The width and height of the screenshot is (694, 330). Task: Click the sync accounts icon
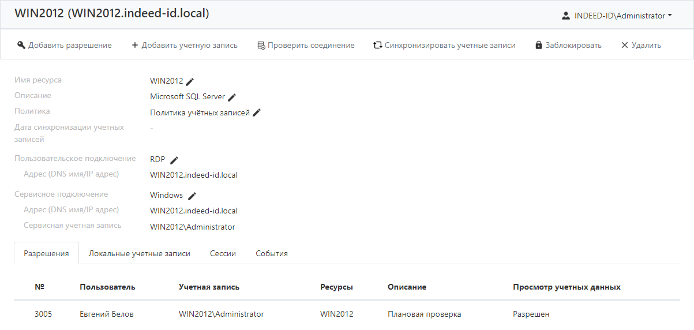[x=378, y=45]
